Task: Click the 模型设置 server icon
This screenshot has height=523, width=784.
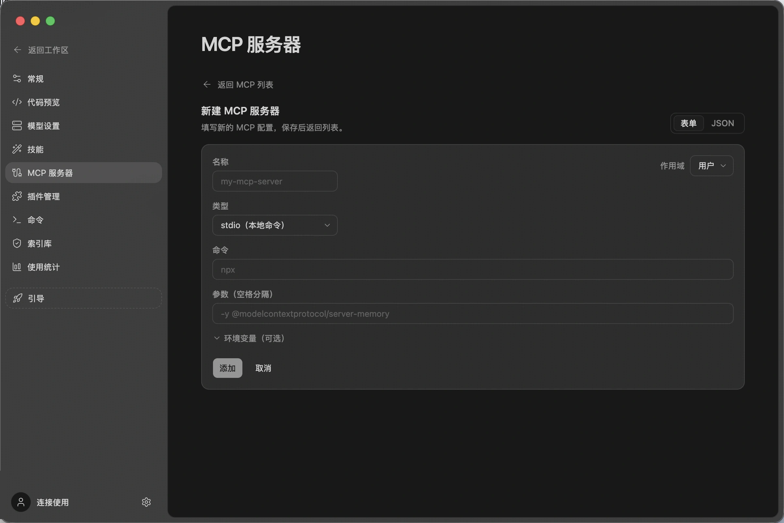Action: click(x=17, y=126)
